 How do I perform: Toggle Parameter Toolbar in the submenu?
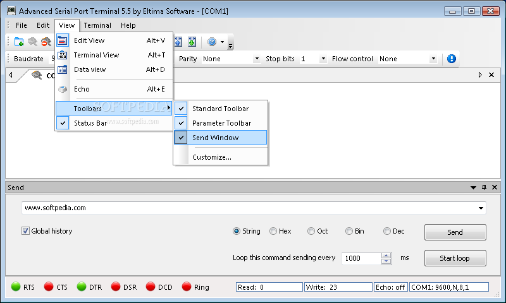tap(221, 123)
